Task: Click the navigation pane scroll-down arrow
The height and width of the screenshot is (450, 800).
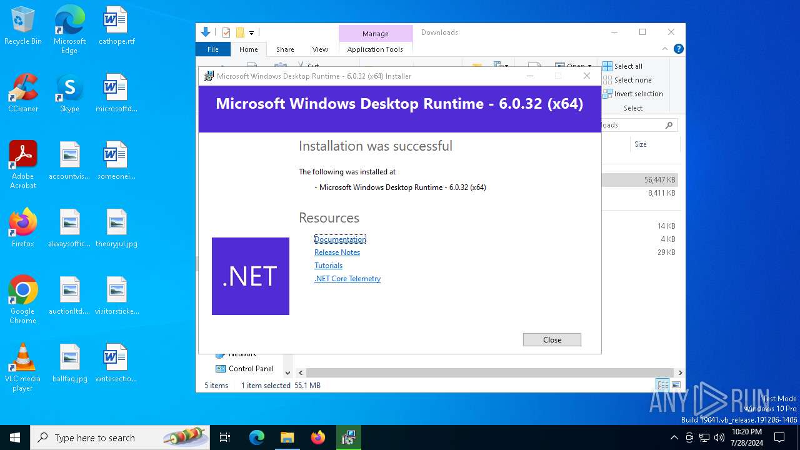Action: click(x=287, y=372)
